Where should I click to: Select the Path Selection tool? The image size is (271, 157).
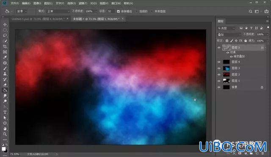coord(5,118)
